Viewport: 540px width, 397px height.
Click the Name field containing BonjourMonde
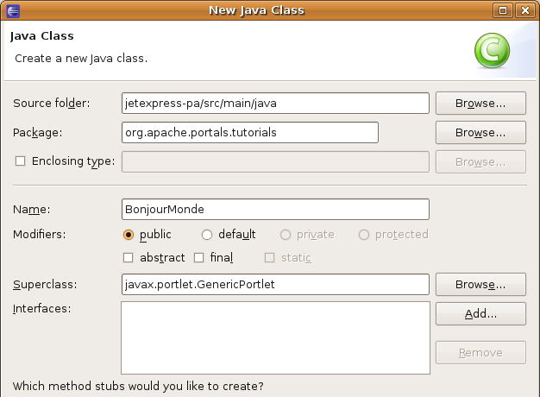(275, 210)
